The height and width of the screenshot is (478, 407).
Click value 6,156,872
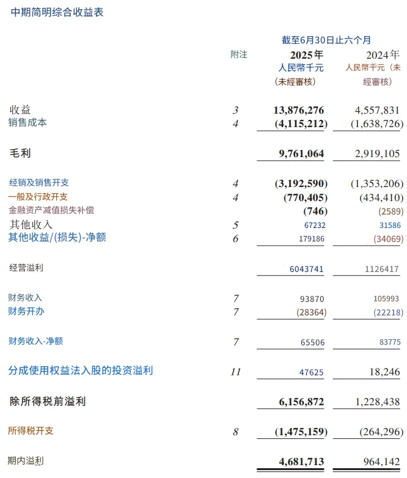pyautogui.click(x=301, y=402)
